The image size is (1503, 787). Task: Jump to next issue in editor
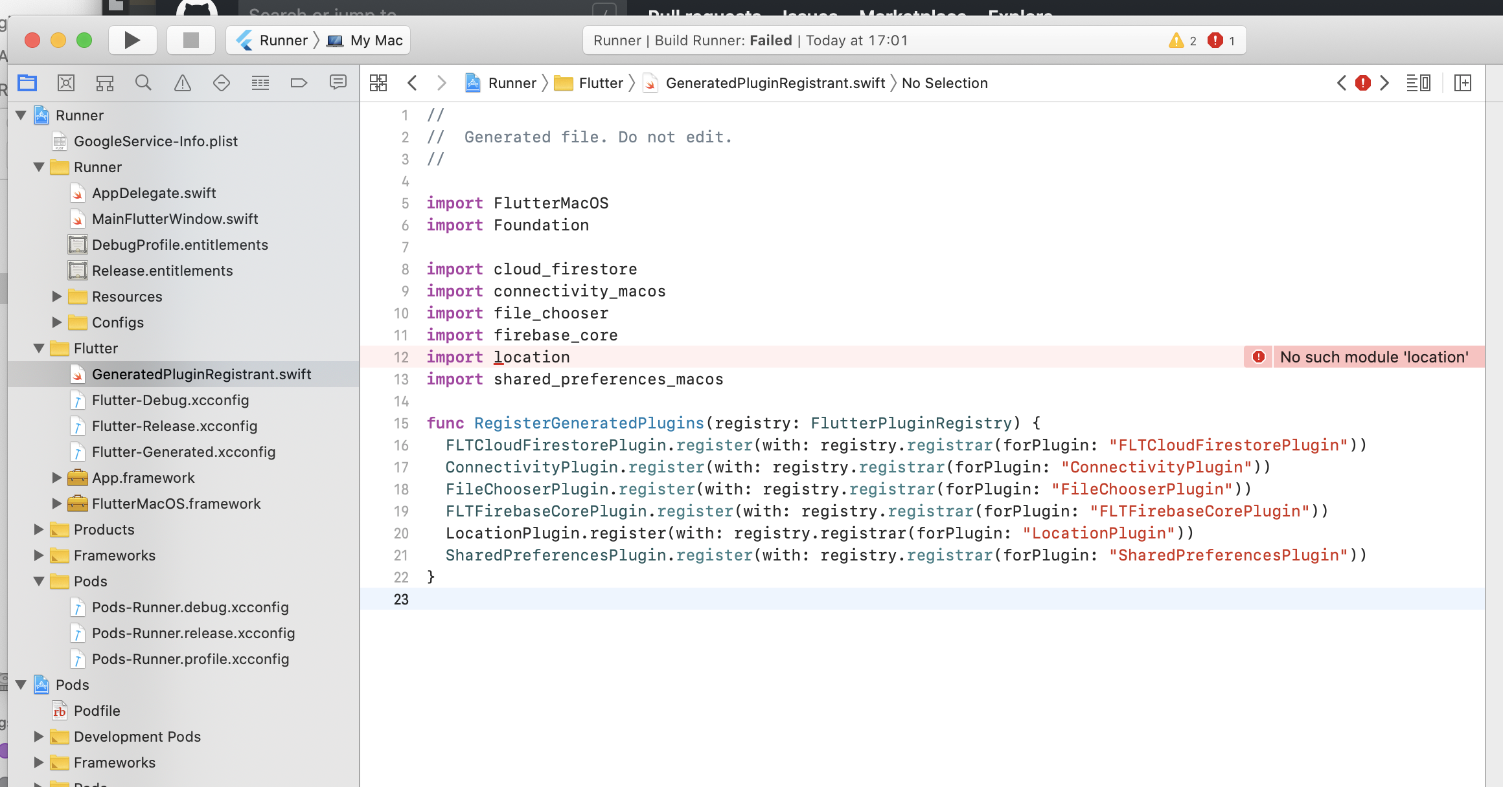click(1384, 83)
